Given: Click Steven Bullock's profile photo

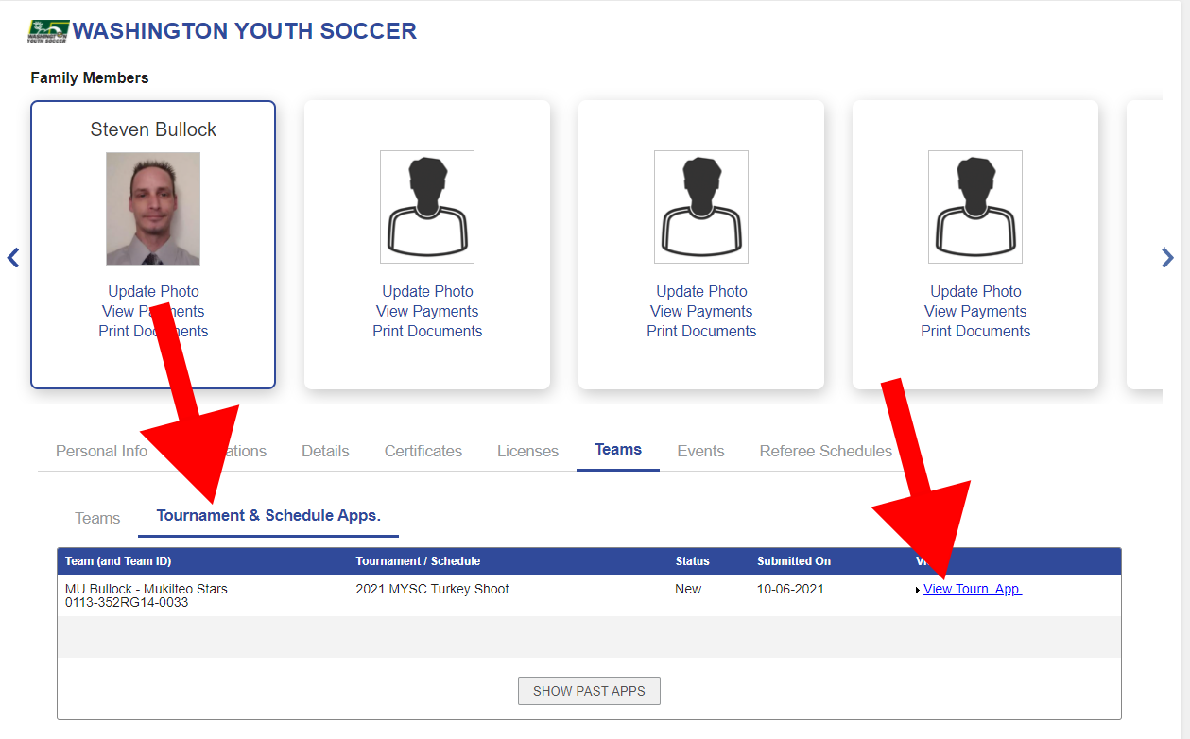Looking at the screenshot, I should [x=153, y=208].
